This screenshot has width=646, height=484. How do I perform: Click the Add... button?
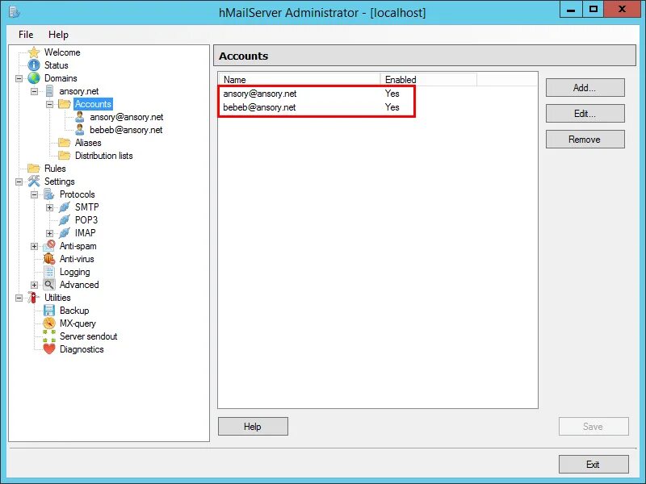pyautogui.click(x=585, y=88)
